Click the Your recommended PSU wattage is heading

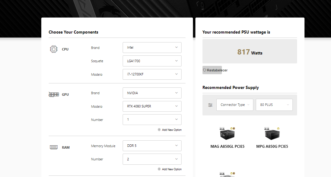point(236,32)
